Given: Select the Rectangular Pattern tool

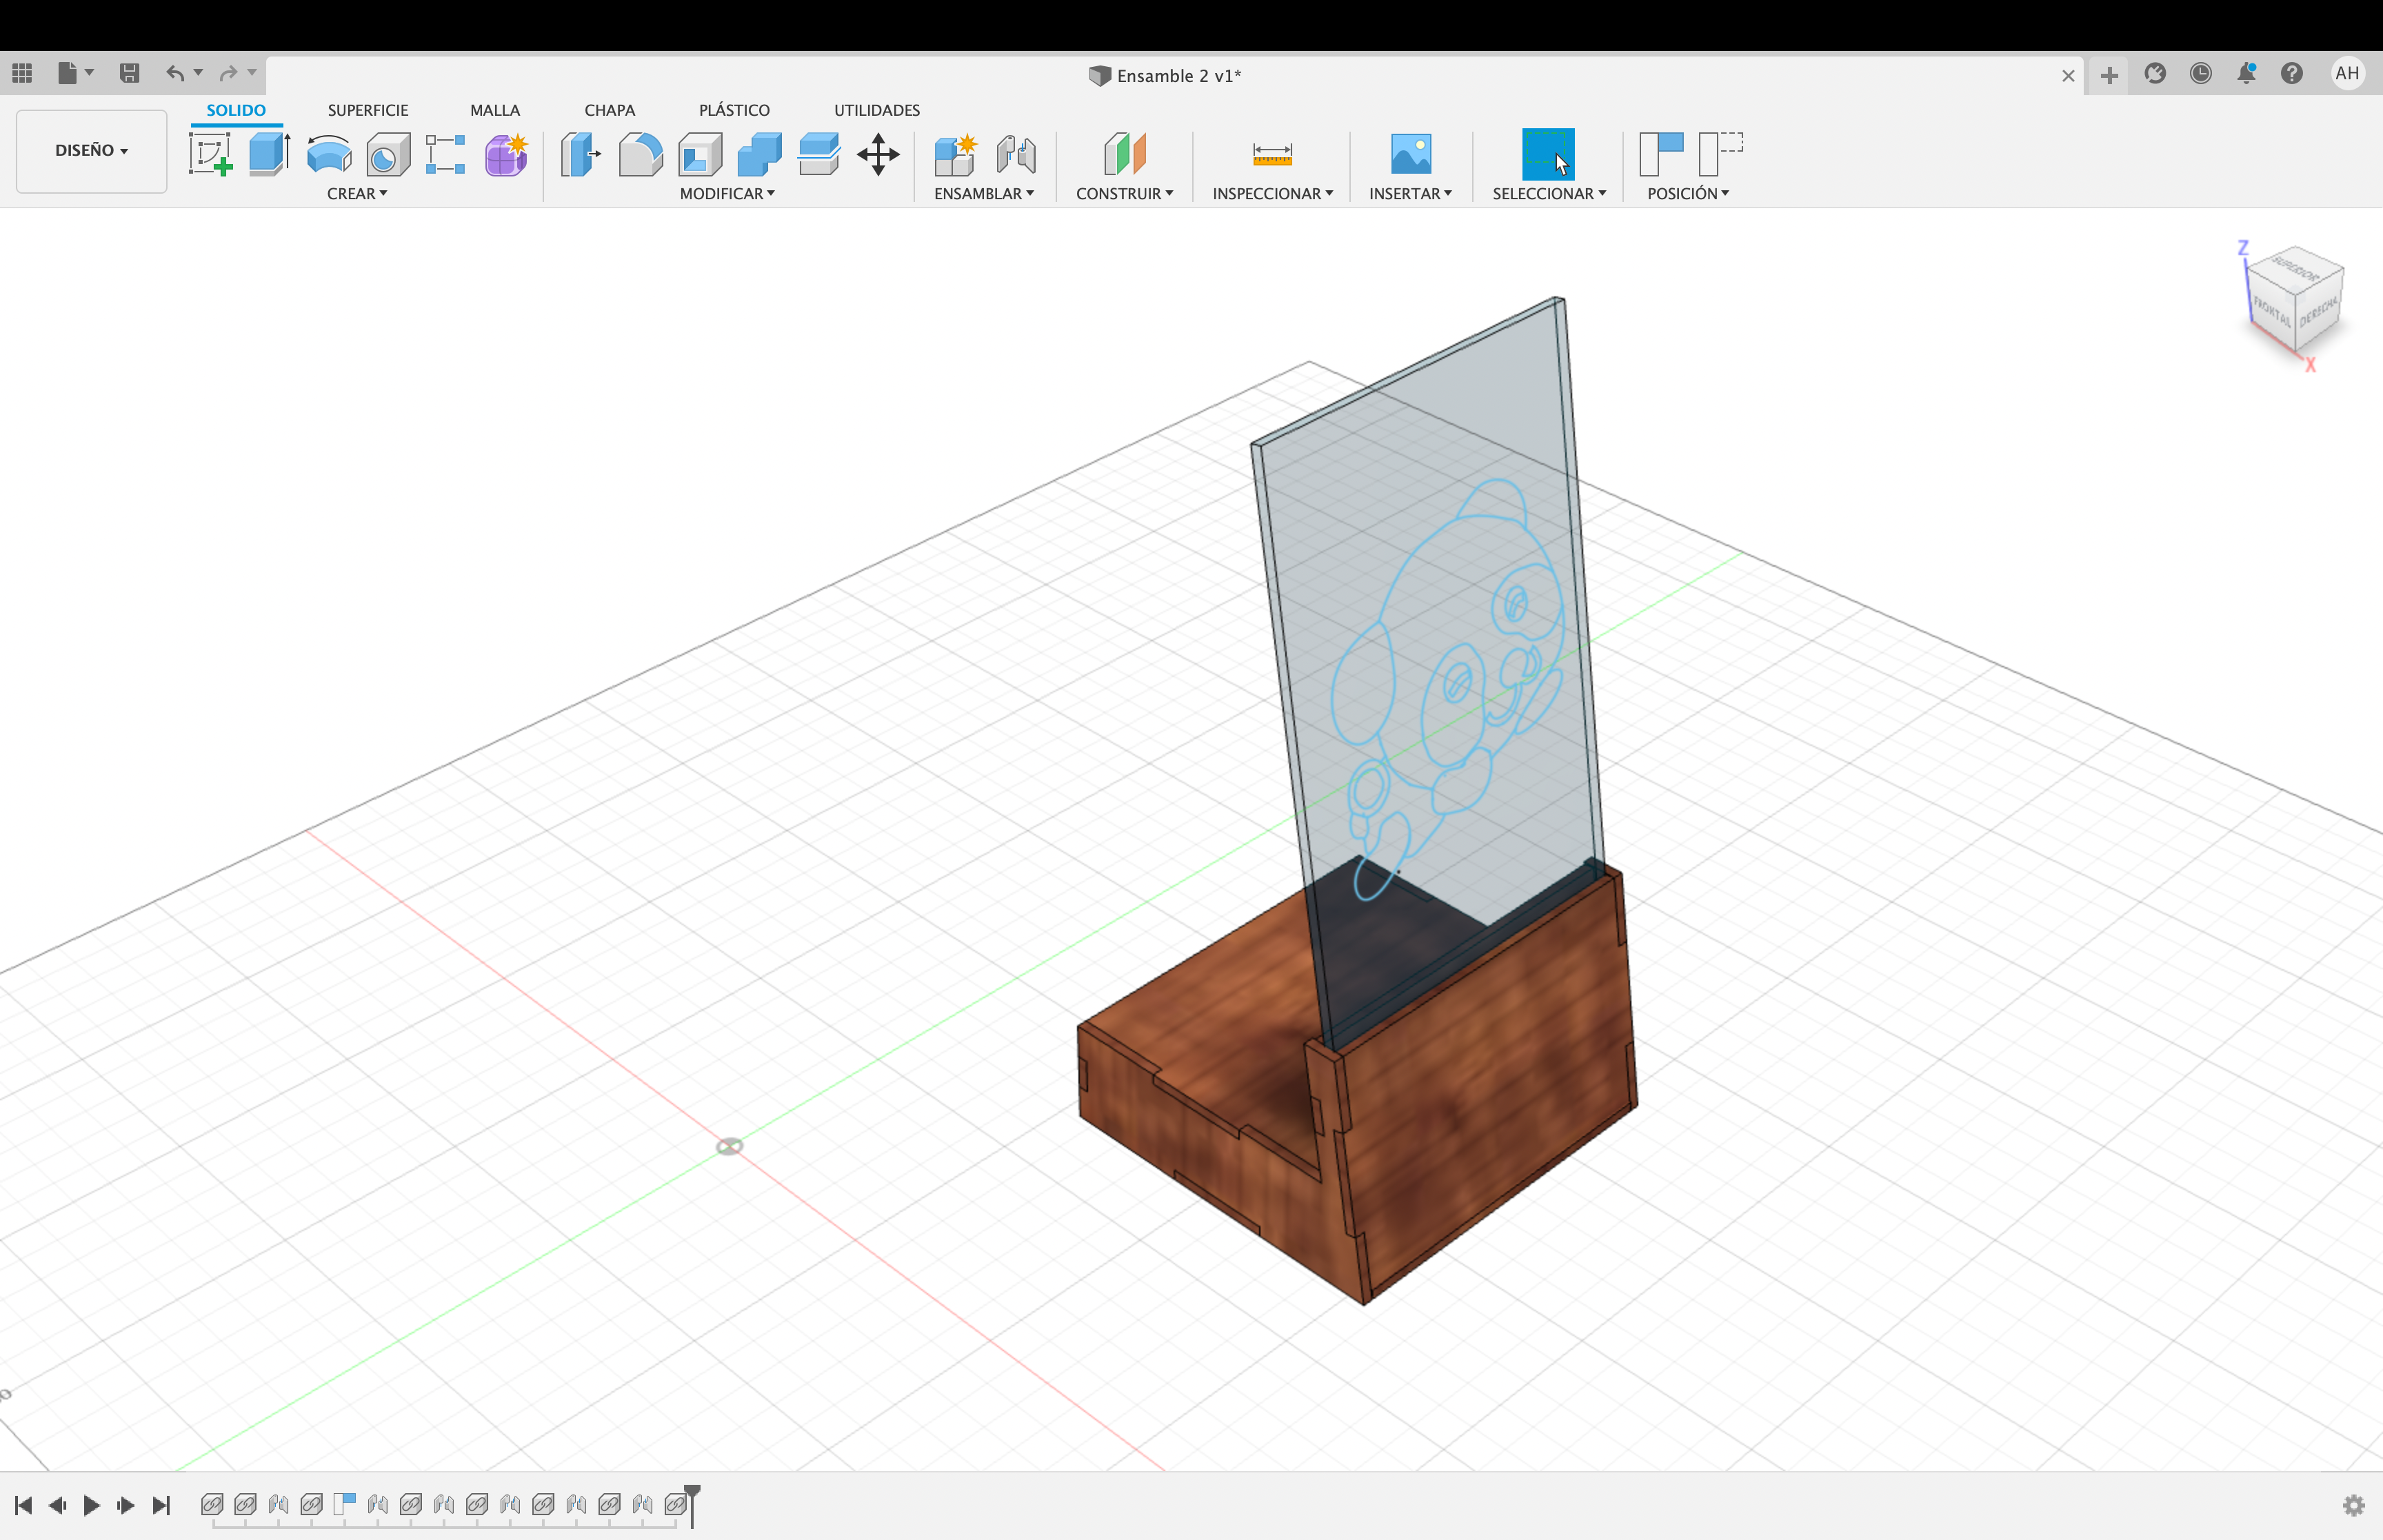Looking at the screenshot, I should 446,154.
